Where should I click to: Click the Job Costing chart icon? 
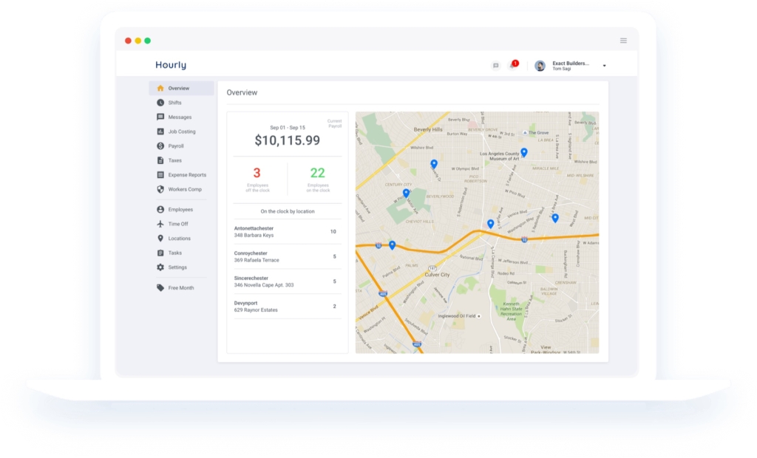160,131
